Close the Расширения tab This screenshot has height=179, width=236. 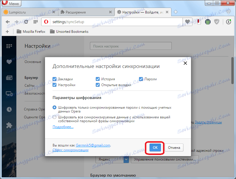(110, 12)
